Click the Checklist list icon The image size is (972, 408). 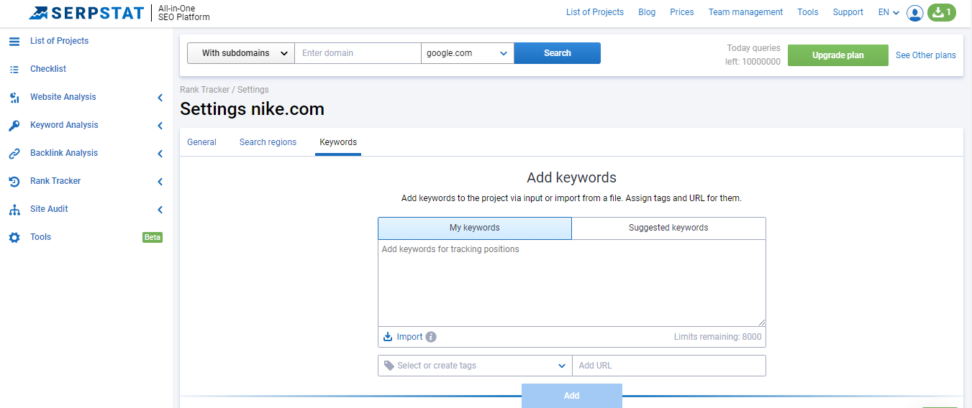click(x=14, y=69)
